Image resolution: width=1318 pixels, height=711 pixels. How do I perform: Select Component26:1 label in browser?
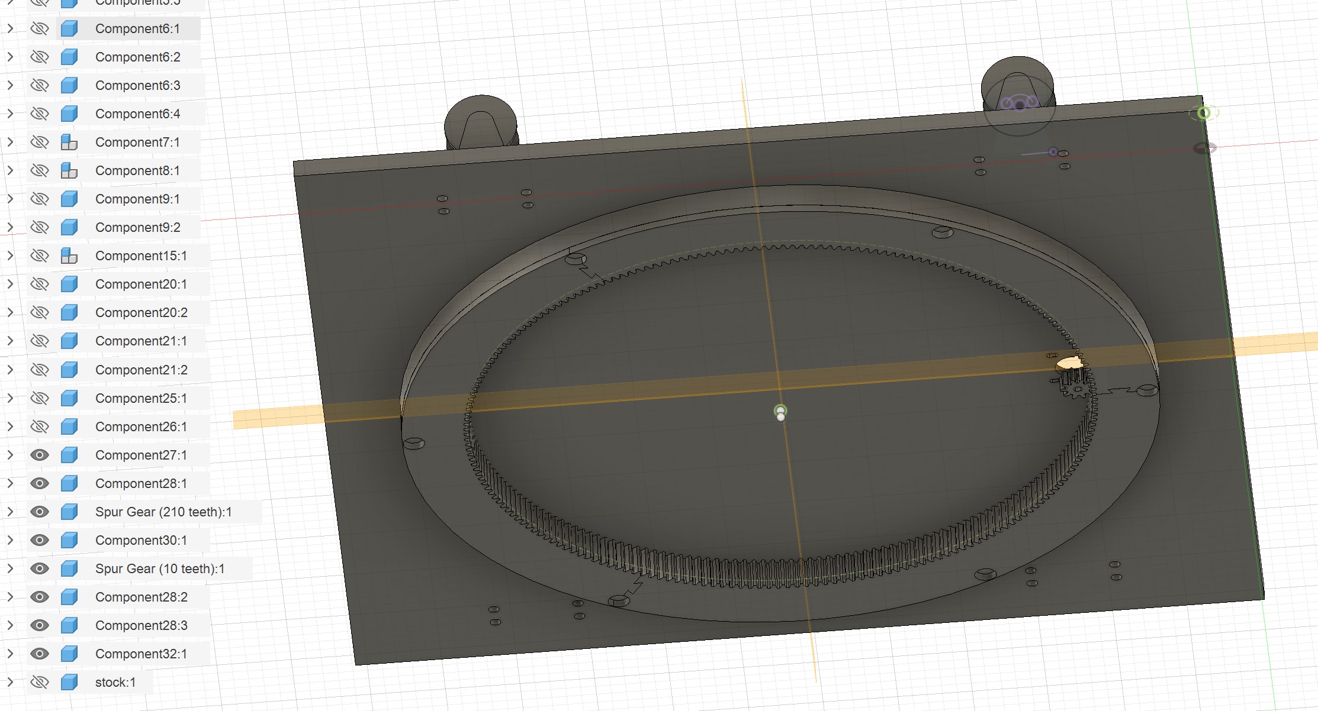141,426
